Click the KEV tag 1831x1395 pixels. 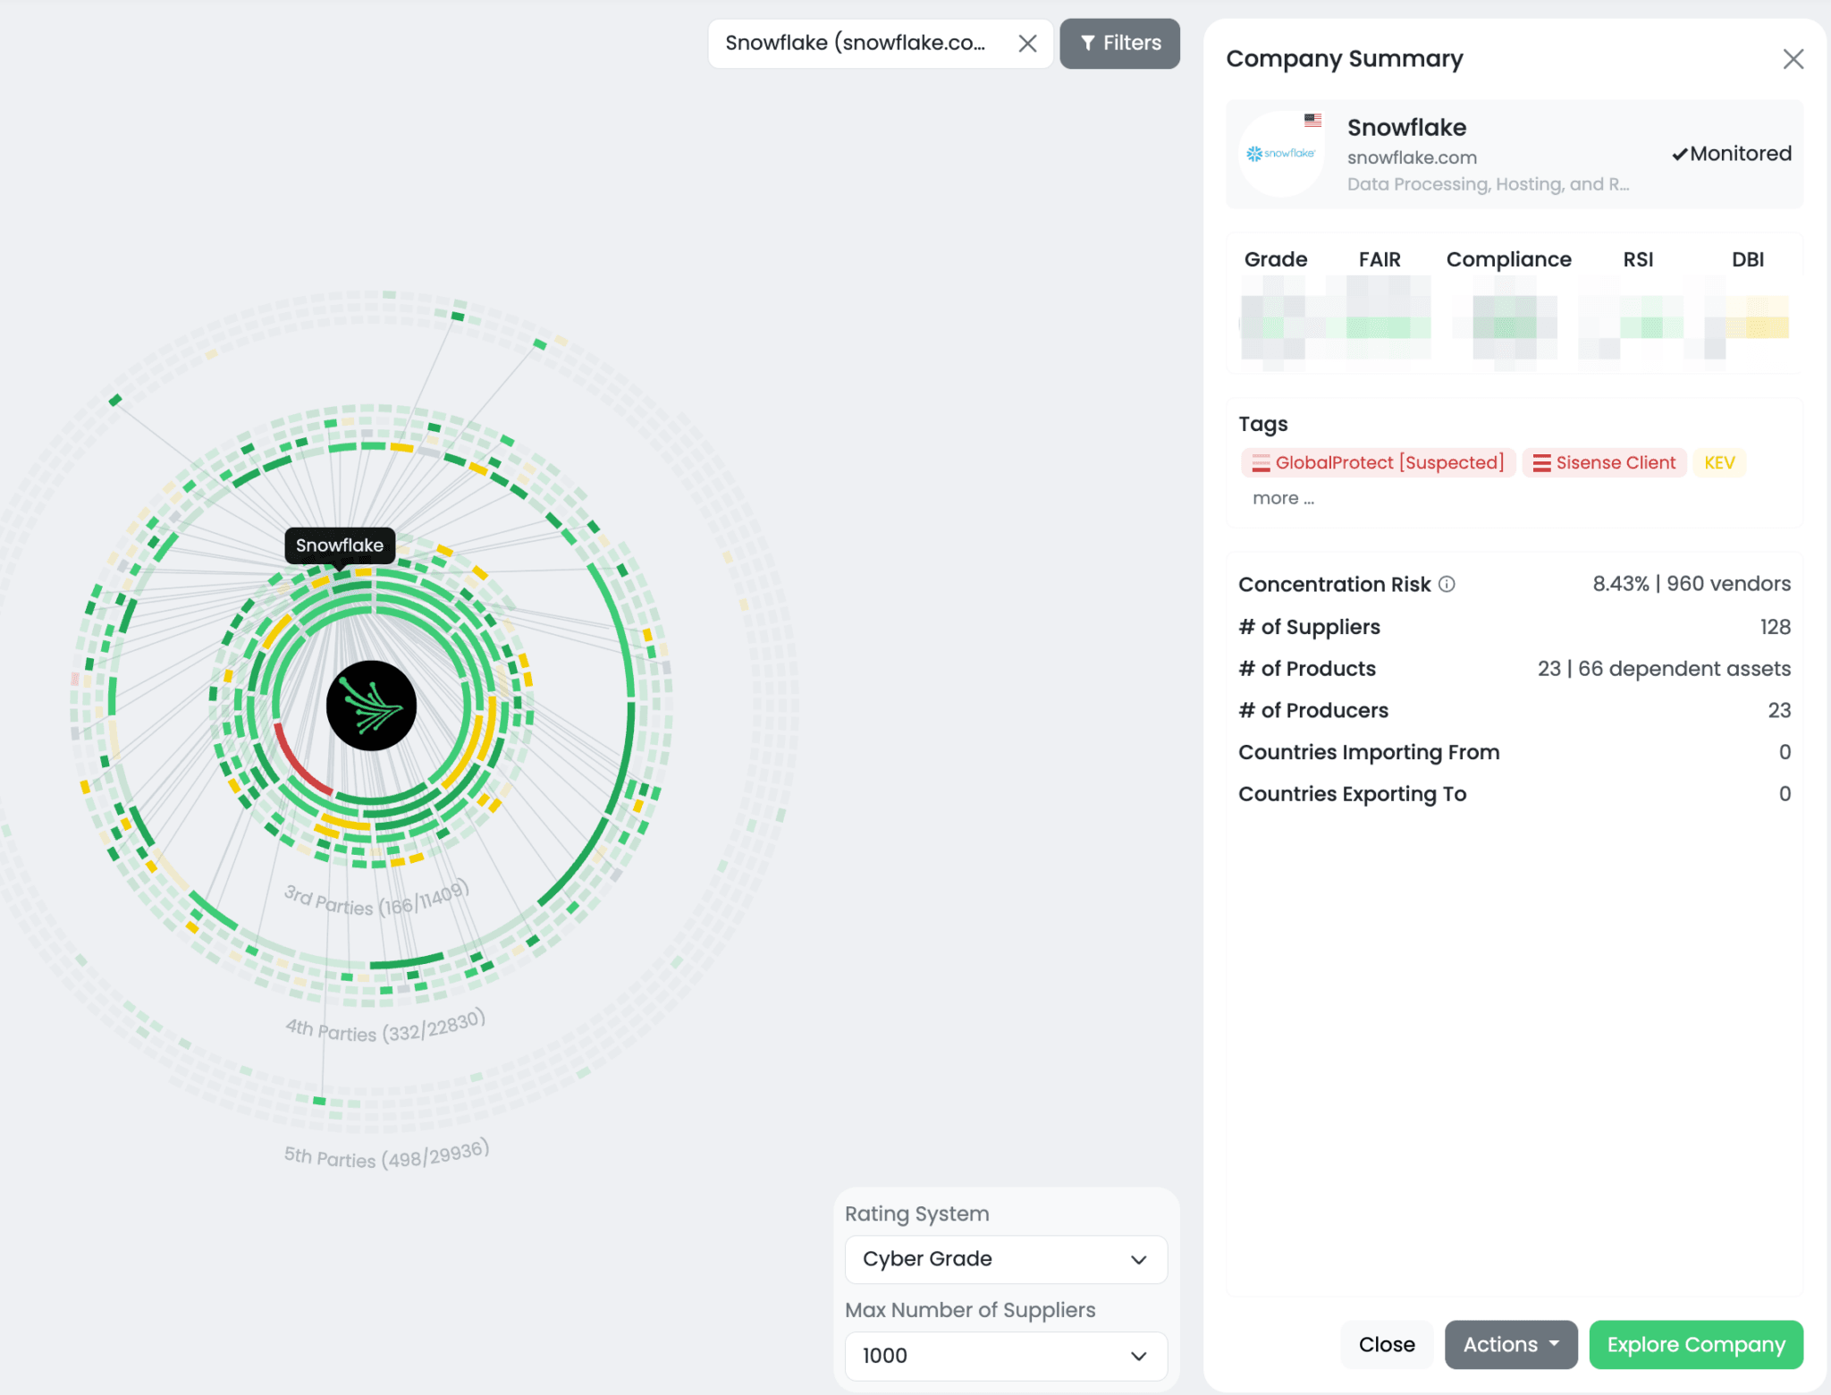tap(1718, 462)
